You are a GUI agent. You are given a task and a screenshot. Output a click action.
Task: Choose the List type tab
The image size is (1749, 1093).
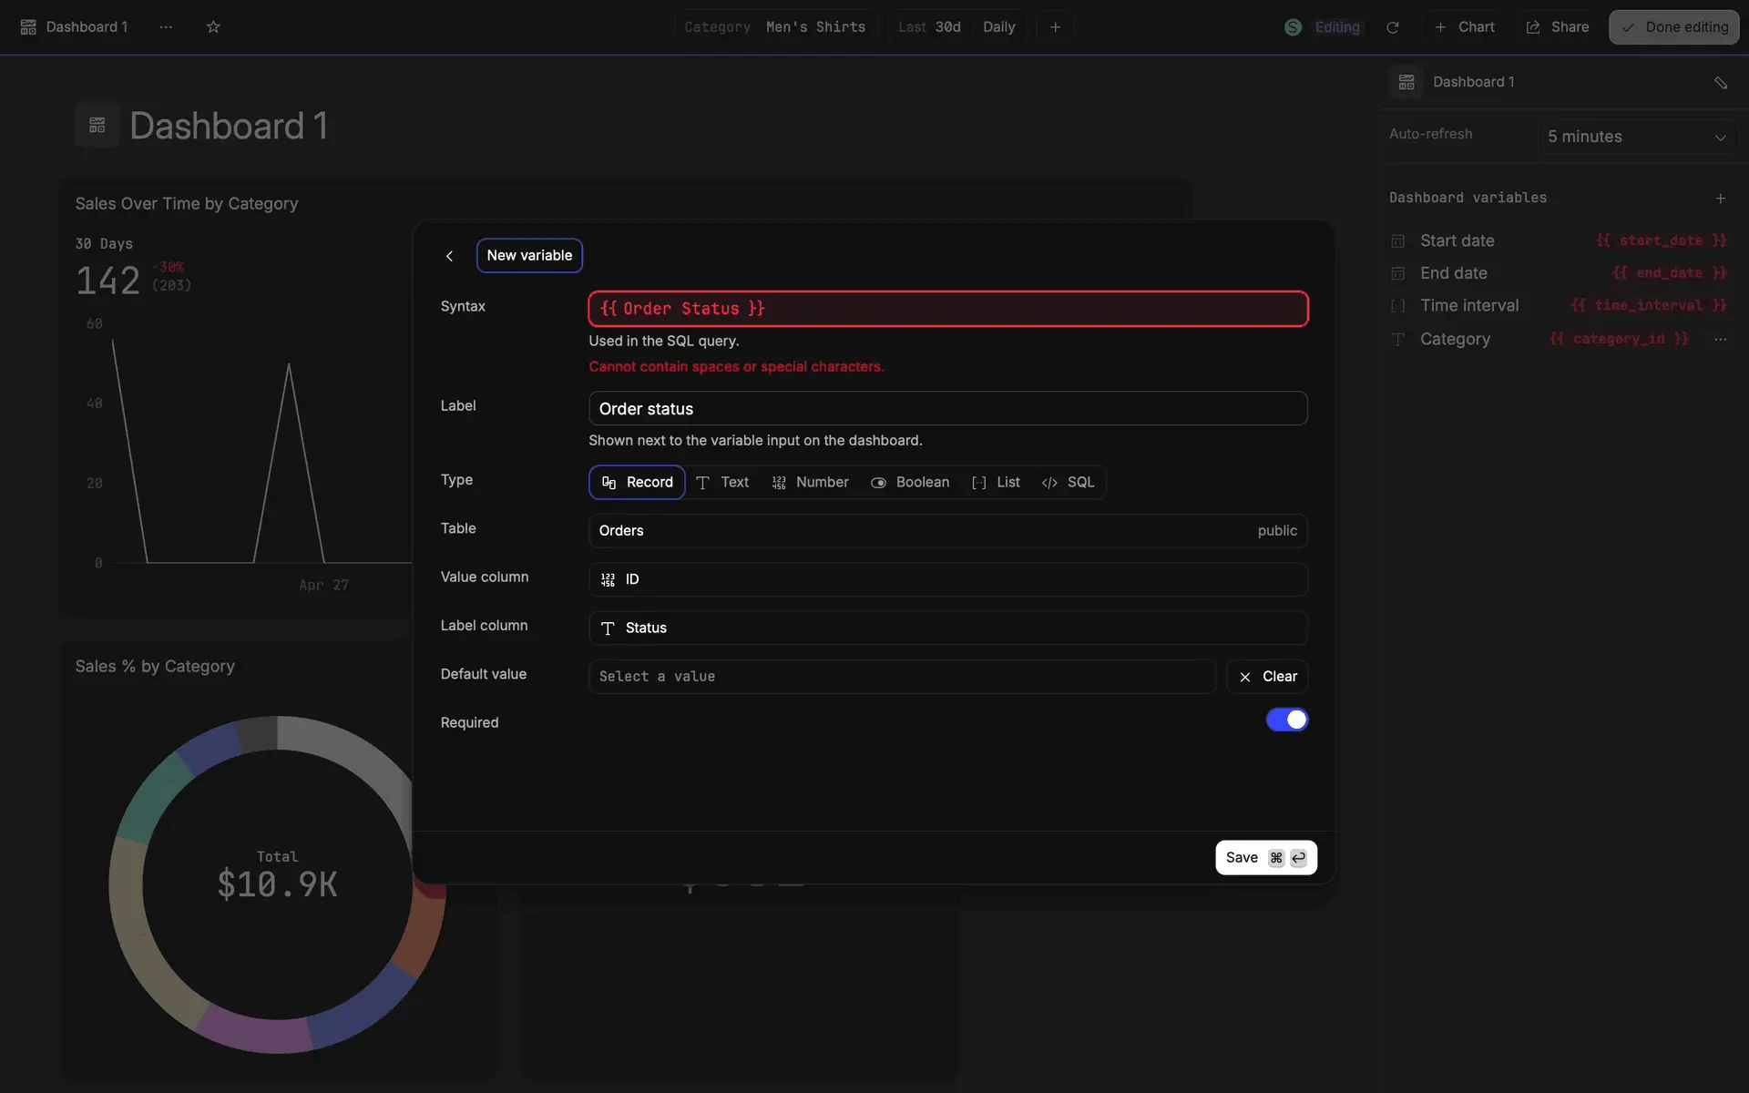(996, 482)
